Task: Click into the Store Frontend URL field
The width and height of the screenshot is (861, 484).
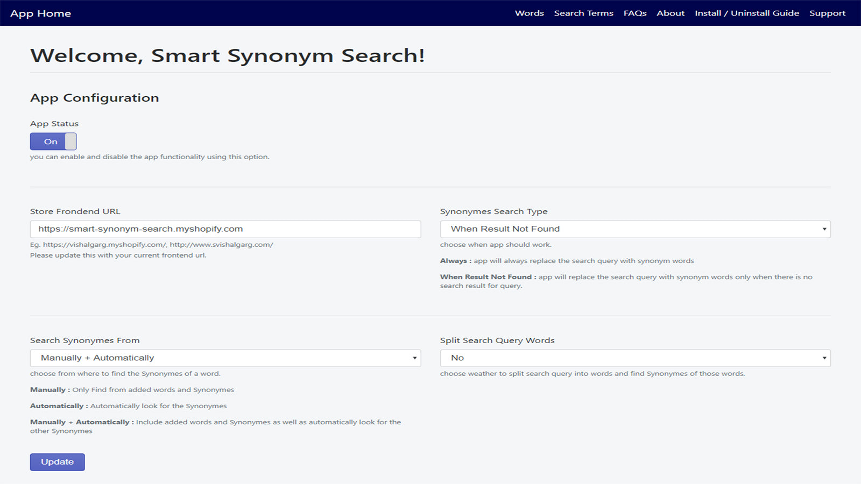Action: click(225, 229)
